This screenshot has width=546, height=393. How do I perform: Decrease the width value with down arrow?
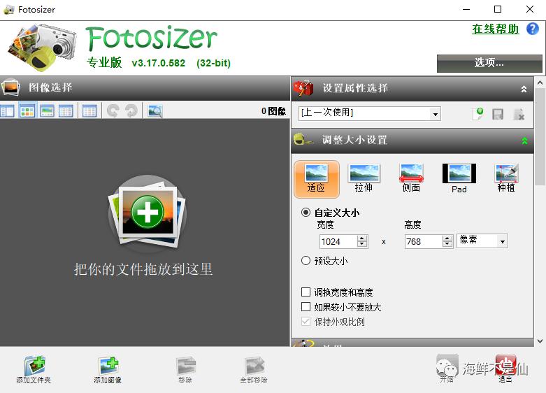(362, 244)
